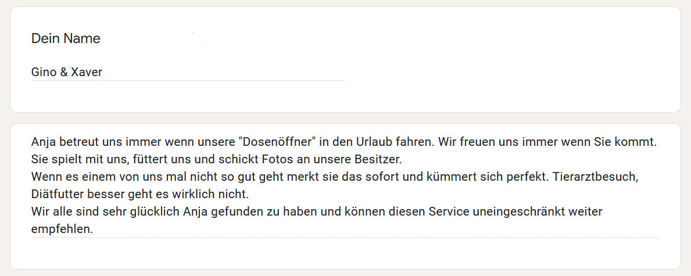691x276 pixels.
Task: Focus the long testimonial answer text area
Action: [x=345, y=185]
